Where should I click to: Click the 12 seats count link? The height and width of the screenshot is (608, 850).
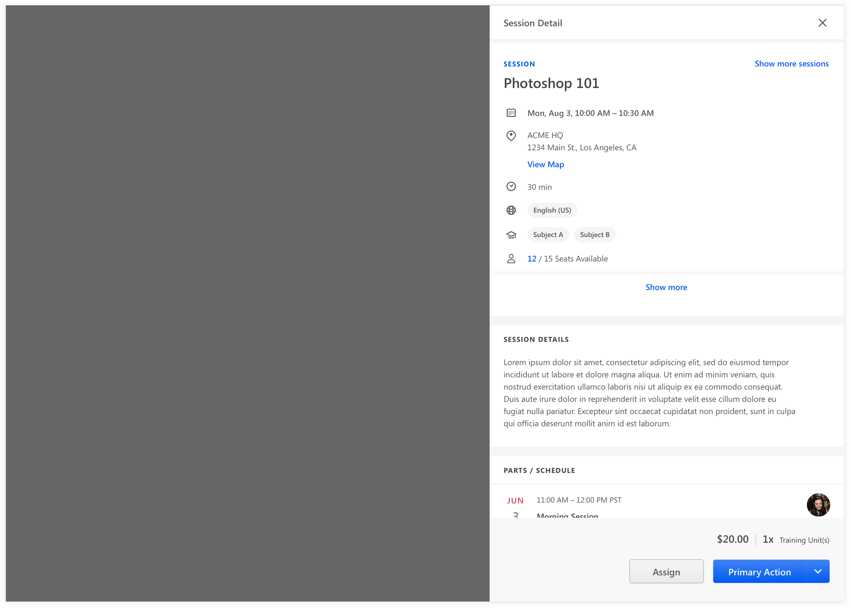[531, 259]
